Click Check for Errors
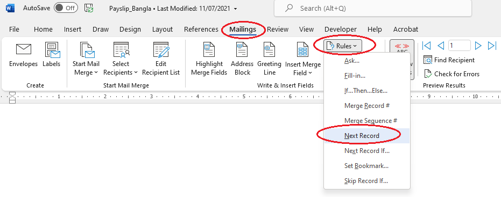 click(x=451, y=74)
